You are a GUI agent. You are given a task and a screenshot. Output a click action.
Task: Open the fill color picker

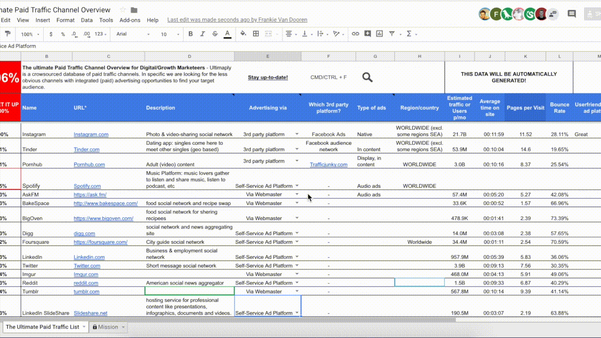[x=243, y=34]
